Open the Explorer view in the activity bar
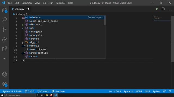174x97 pixels. click(x=4, y=10)
